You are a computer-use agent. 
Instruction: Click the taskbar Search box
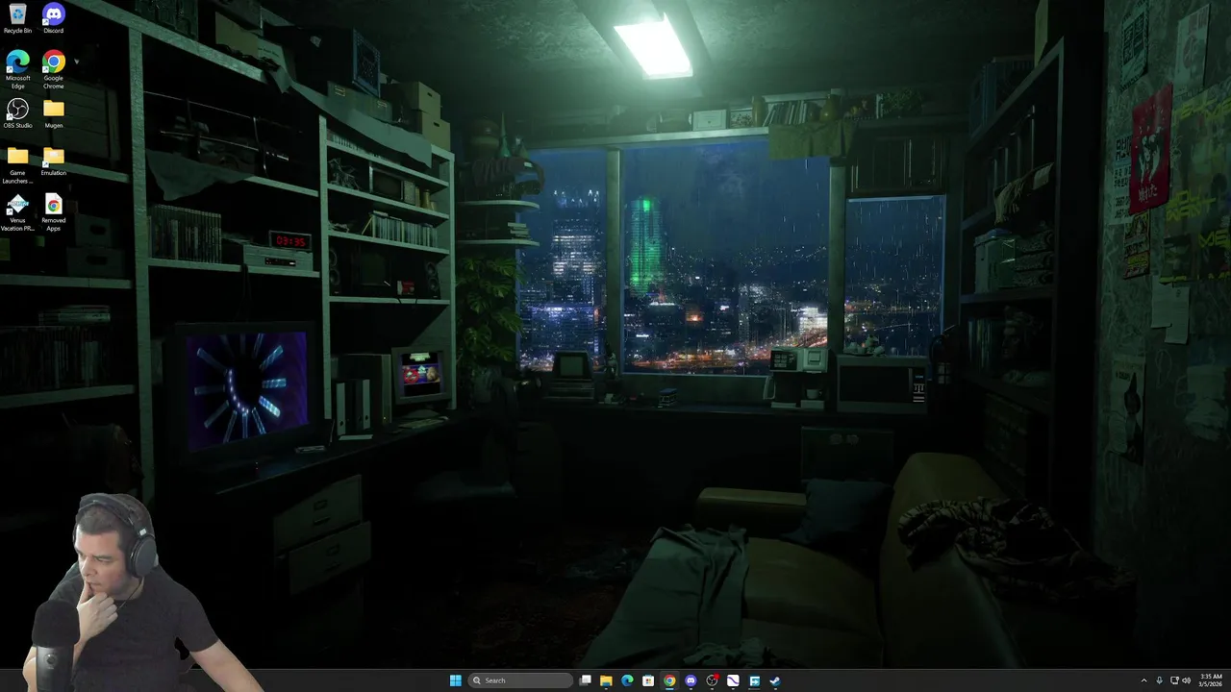click(519, 680)
